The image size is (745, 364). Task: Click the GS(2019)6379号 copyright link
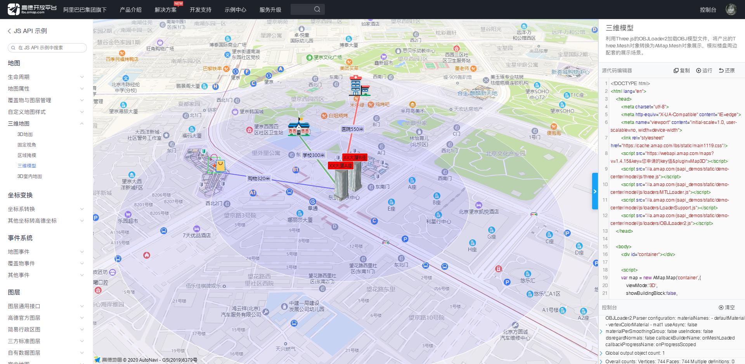181,360
